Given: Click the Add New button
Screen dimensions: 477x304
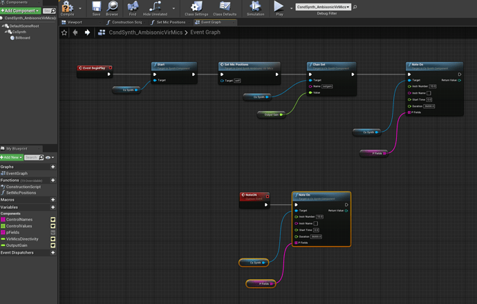Looking at the screenshot, I should 12,157.
